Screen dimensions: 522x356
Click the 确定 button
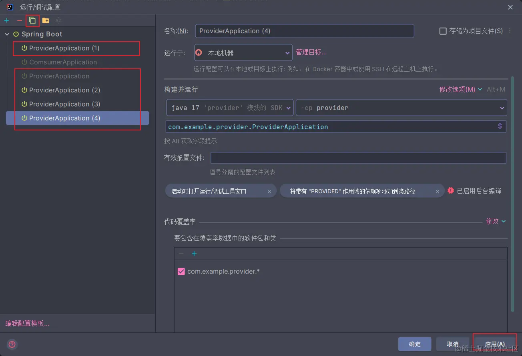coord(415,344)
